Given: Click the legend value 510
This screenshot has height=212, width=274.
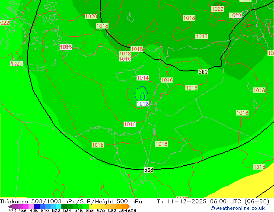Looking at the screenshot, I should (45, 210).
